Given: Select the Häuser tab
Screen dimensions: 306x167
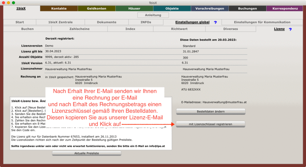Looking at the screenshot, I should (134, 9).
